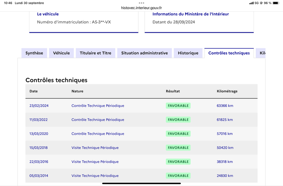Click the Date column header

pyautogui.click(x=34, y=91)
